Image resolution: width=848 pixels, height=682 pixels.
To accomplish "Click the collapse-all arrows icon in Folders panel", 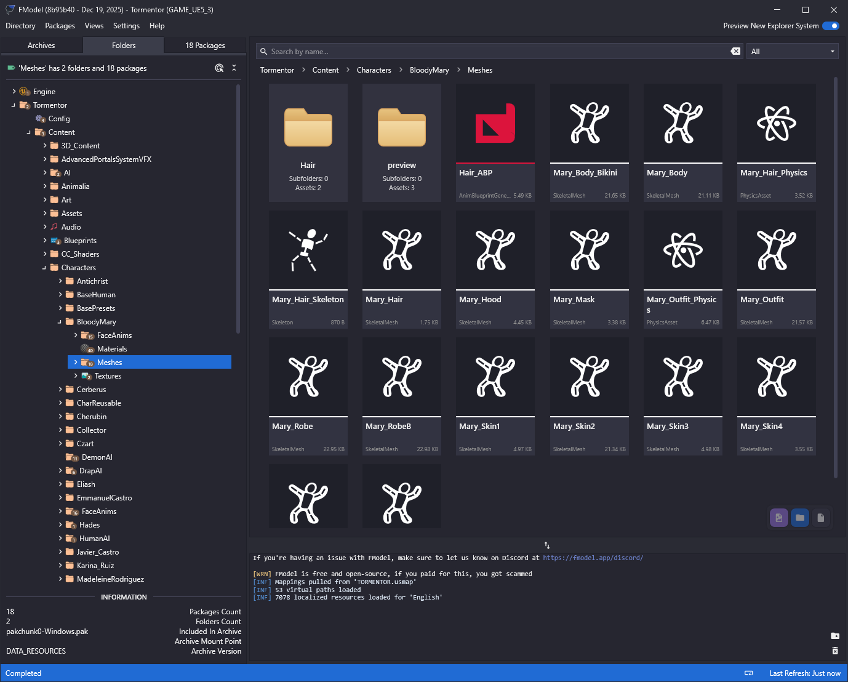I will [x=234, y=68].
